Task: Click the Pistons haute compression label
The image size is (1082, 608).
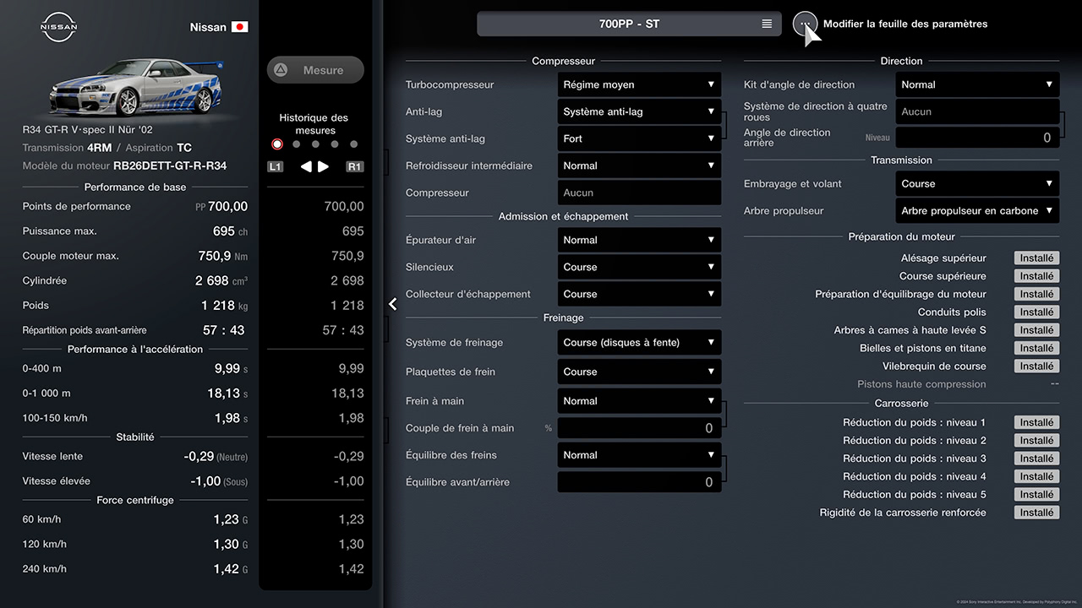Action: [921, 384]
